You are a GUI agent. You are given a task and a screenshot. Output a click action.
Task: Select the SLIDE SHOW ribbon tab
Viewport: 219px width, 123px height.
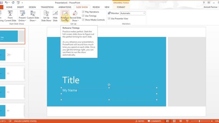point(82,7)
